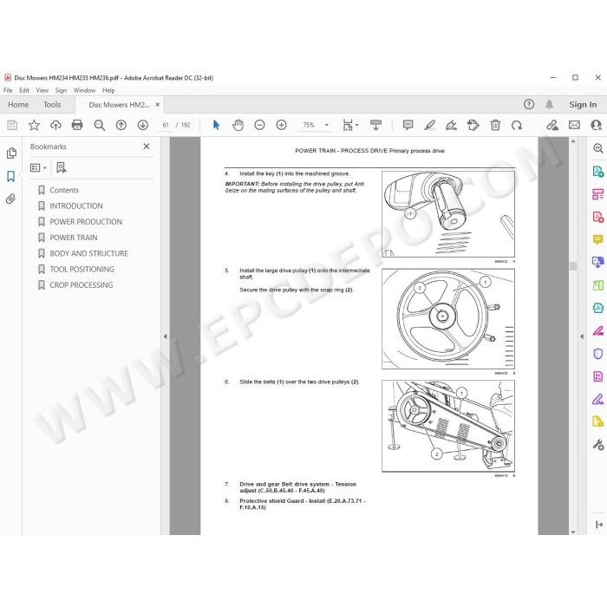Go to next page arrow

(143, 125)
